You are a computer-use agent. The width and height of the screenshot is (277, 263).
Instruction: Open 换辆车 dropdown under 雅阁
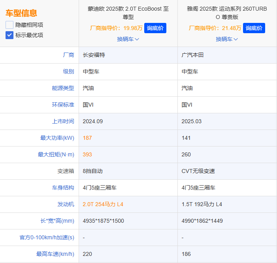point(227,39)
